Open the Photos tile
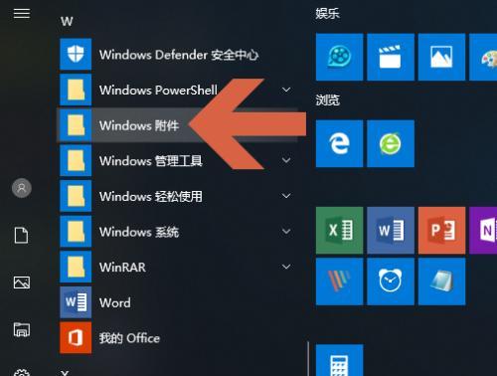Screen dimensions: 497x376 (x=441, y=57)
